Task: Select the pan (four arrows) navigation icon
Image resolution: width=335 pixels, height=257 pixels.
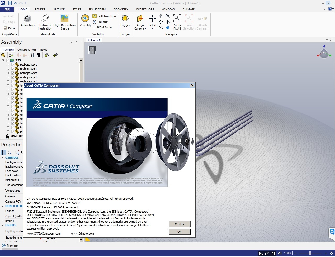Action: 161,22
